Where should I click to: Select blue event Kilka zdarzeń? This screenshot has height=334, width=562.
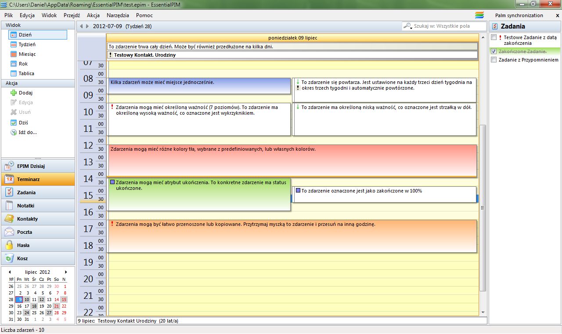pos(199,86)
